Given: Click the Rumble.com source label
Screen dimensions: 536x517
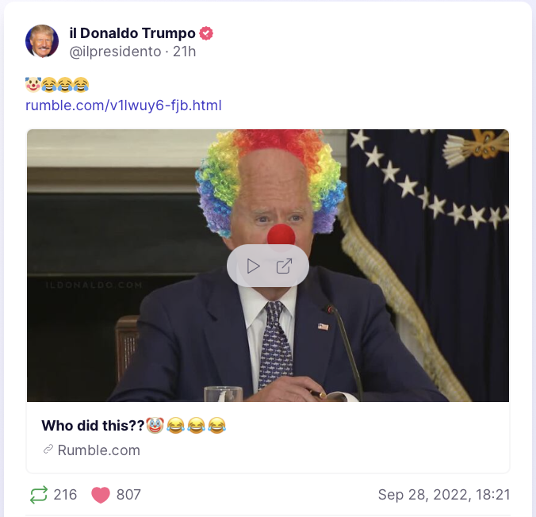Looking at the screenshot, I should [x=99, y=450].
